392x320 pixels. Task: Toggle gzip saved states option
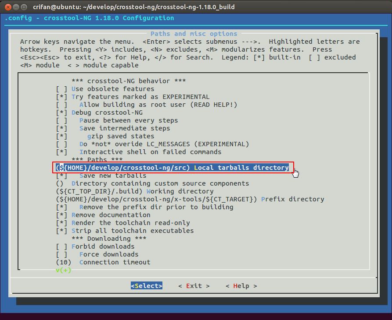105,136
